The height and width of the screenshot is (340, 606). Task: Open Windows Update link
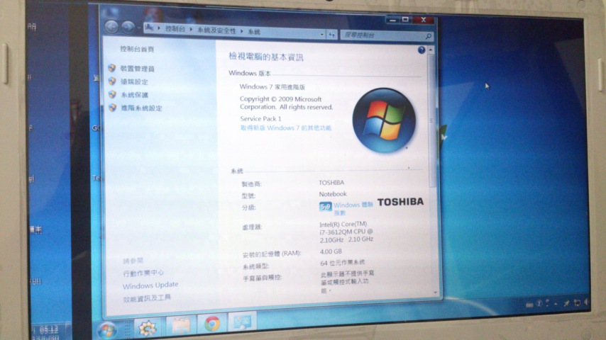150,285
